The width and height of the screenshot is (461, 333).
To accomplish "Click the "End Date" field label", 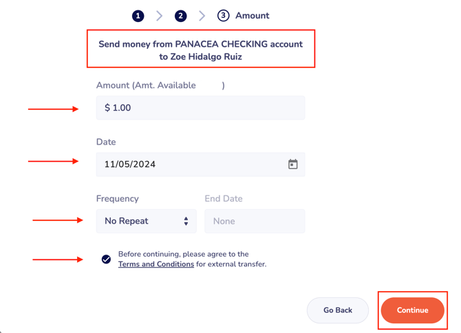I will coord(224,199).
